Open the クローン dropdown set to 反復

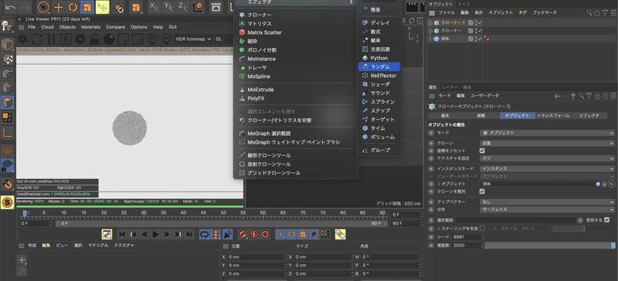547,143
